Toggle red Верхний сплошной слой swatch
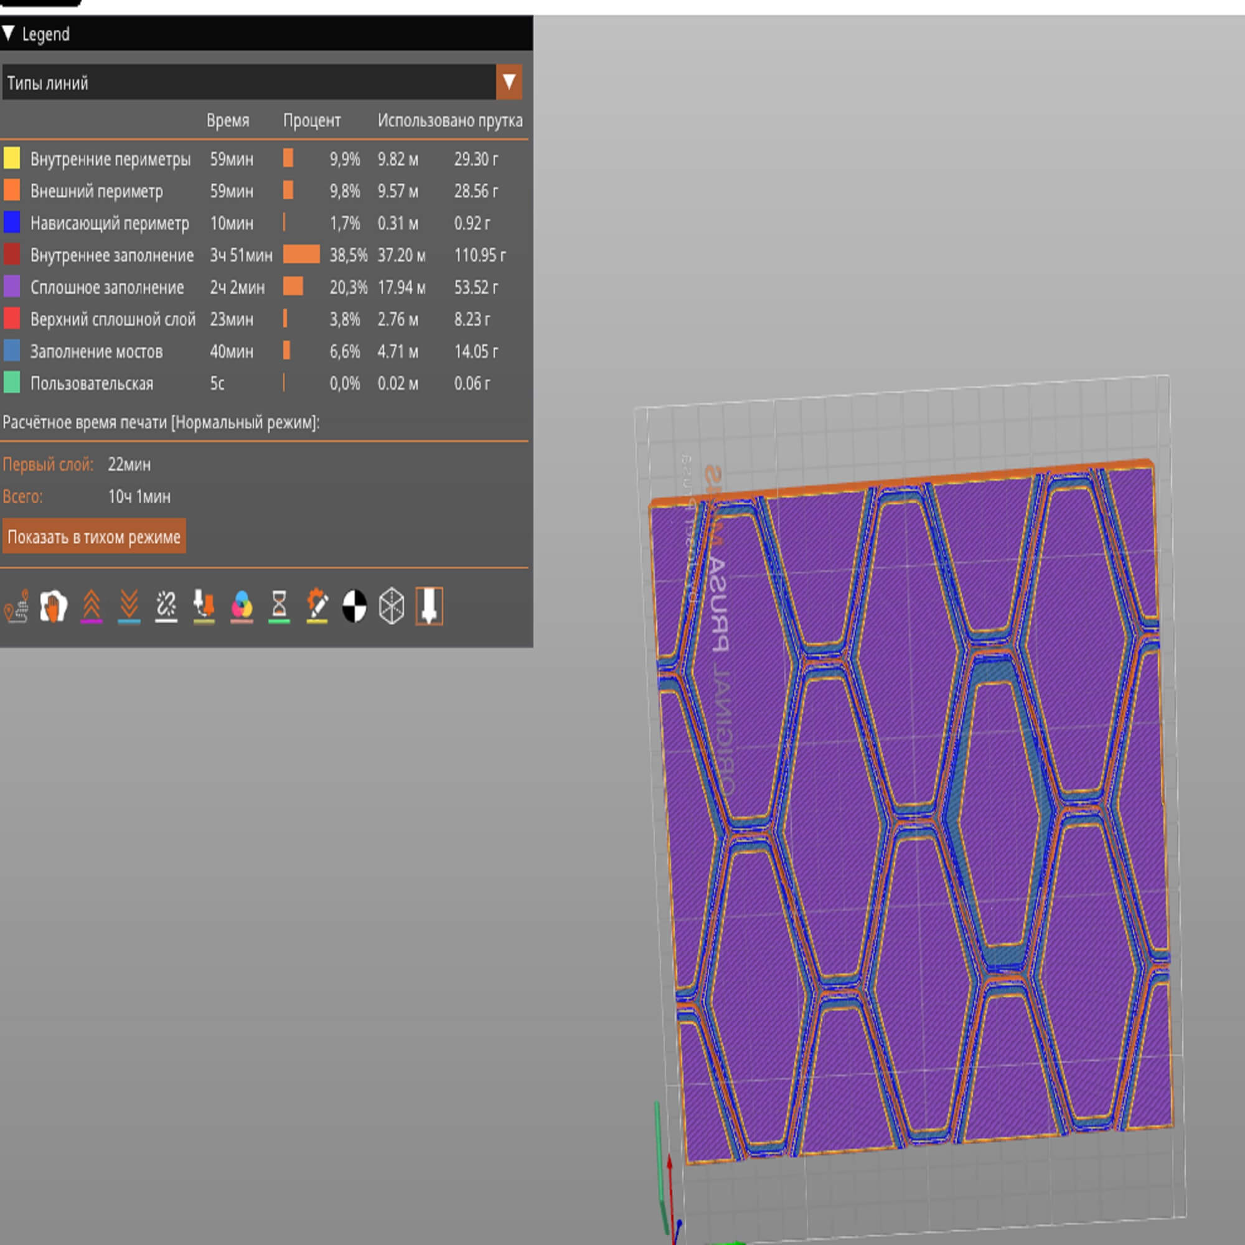 point(12,318)
